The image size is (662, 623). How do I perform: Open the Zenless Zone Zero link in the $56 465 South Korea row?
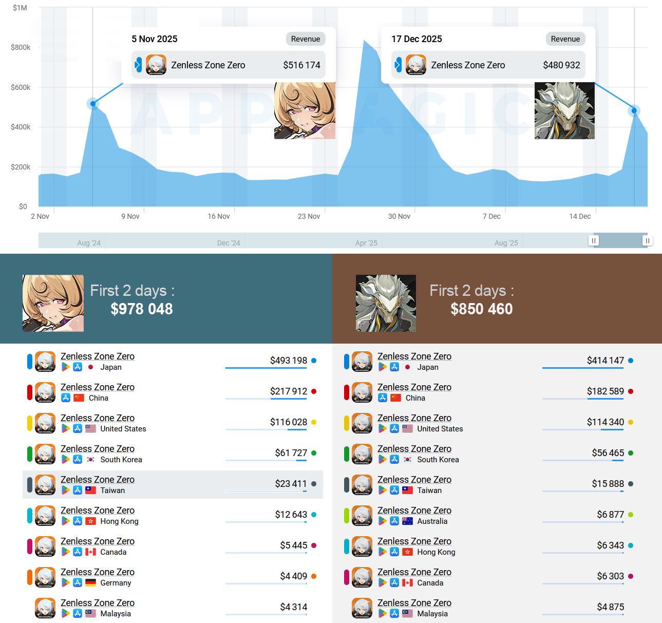coord(414,449)
